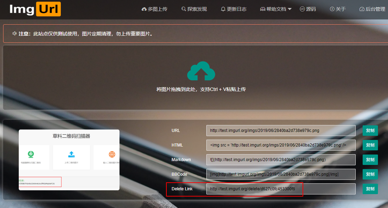Copy the Markdown code with 复制 button

(370, 160)
